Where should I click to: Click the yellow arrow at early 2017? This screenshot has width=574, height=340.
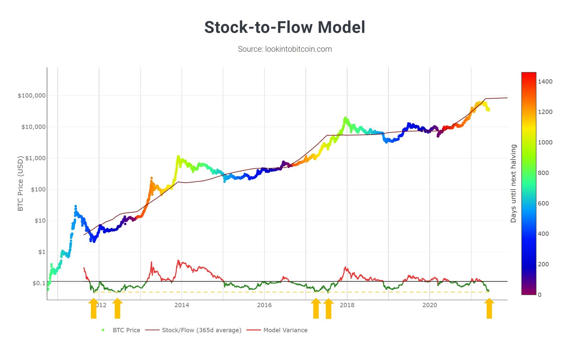(316, 308)
